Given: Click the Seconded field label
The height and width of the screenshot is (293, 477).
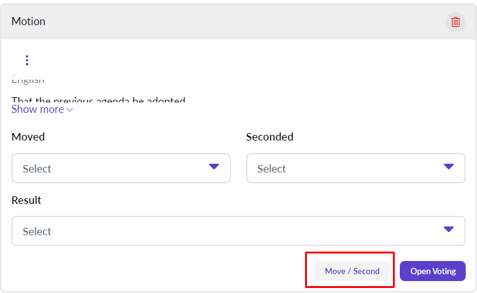Looking at the screenshot, I should tap(269, 137).
